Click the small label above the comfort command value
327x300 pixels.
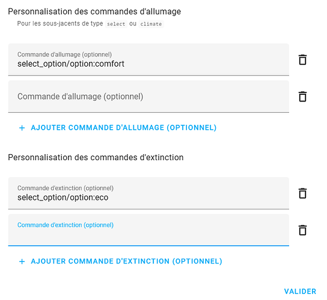64,55
